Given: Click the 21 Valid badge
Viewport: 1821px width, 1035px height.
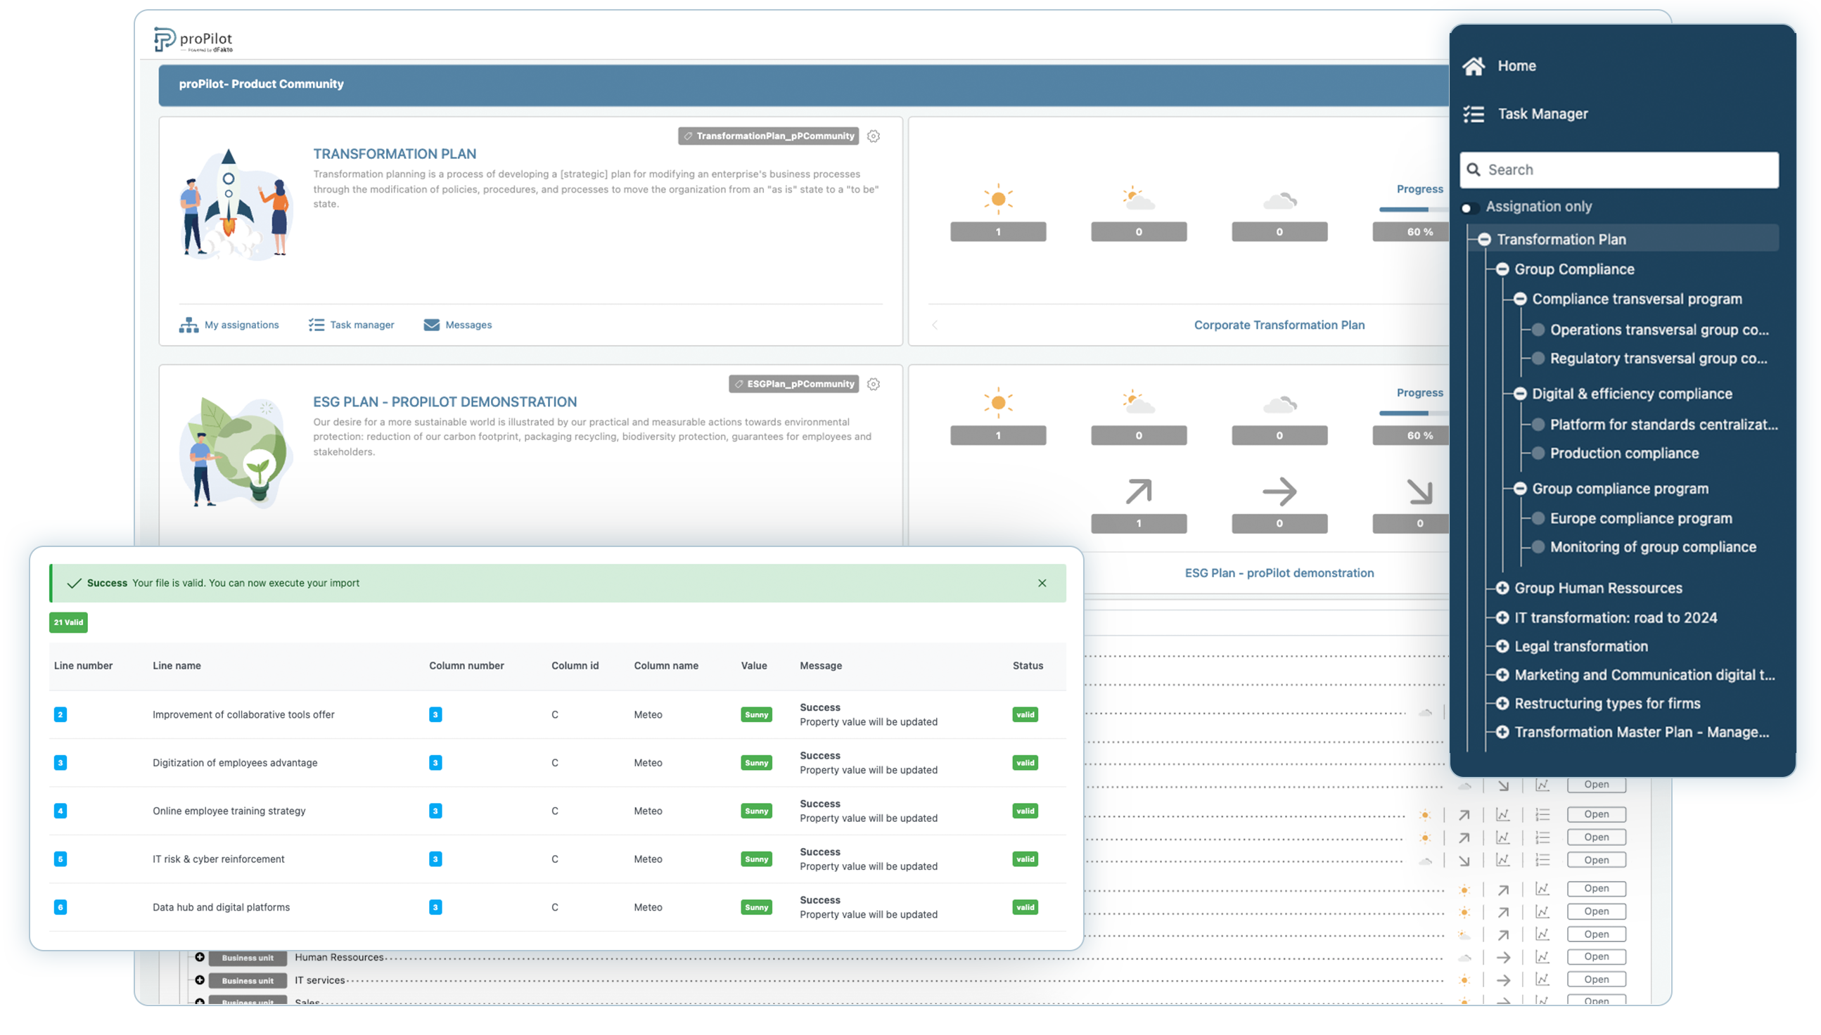Looking at the screenshot, I should tap(68, 622).
